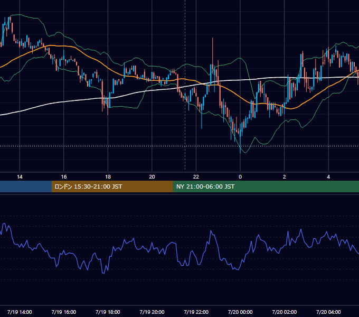Click the 7/19 16:00 time label
This screenshot has height=317, width=359.
64,312
